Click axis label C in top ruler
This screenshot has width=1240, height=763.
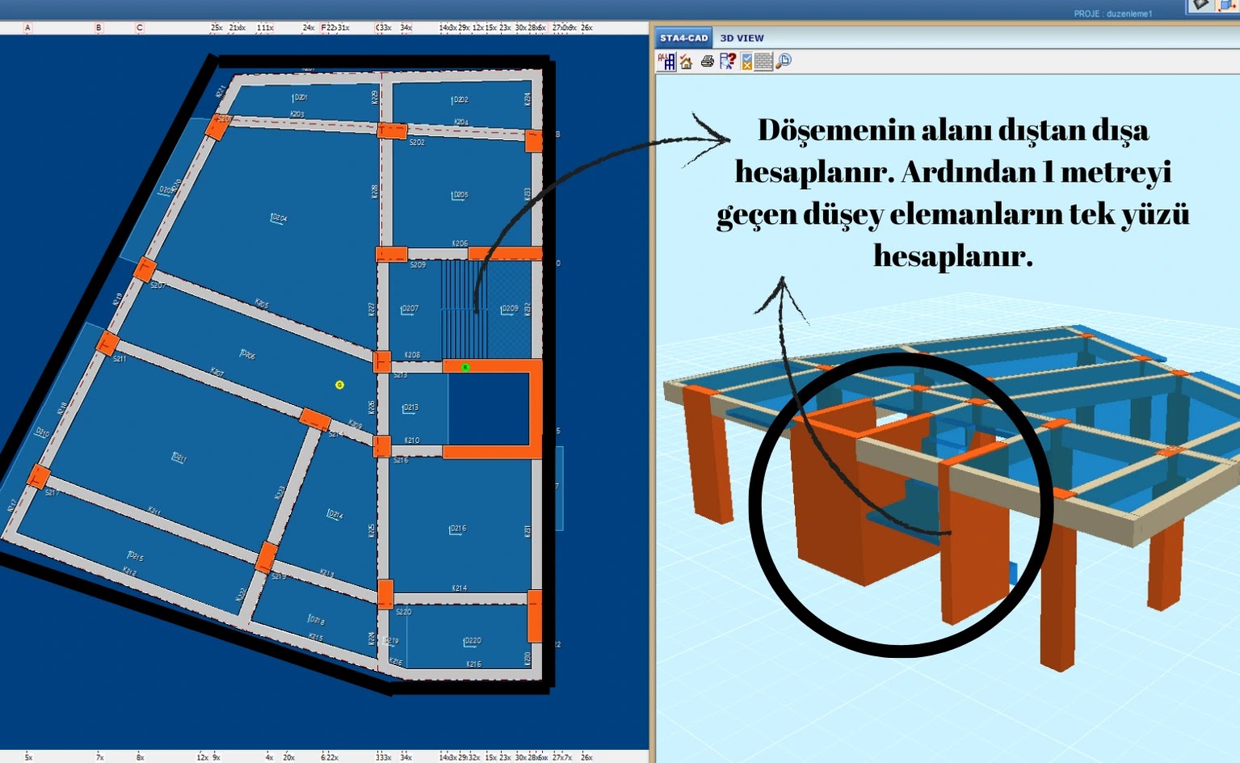coord(140,27)
